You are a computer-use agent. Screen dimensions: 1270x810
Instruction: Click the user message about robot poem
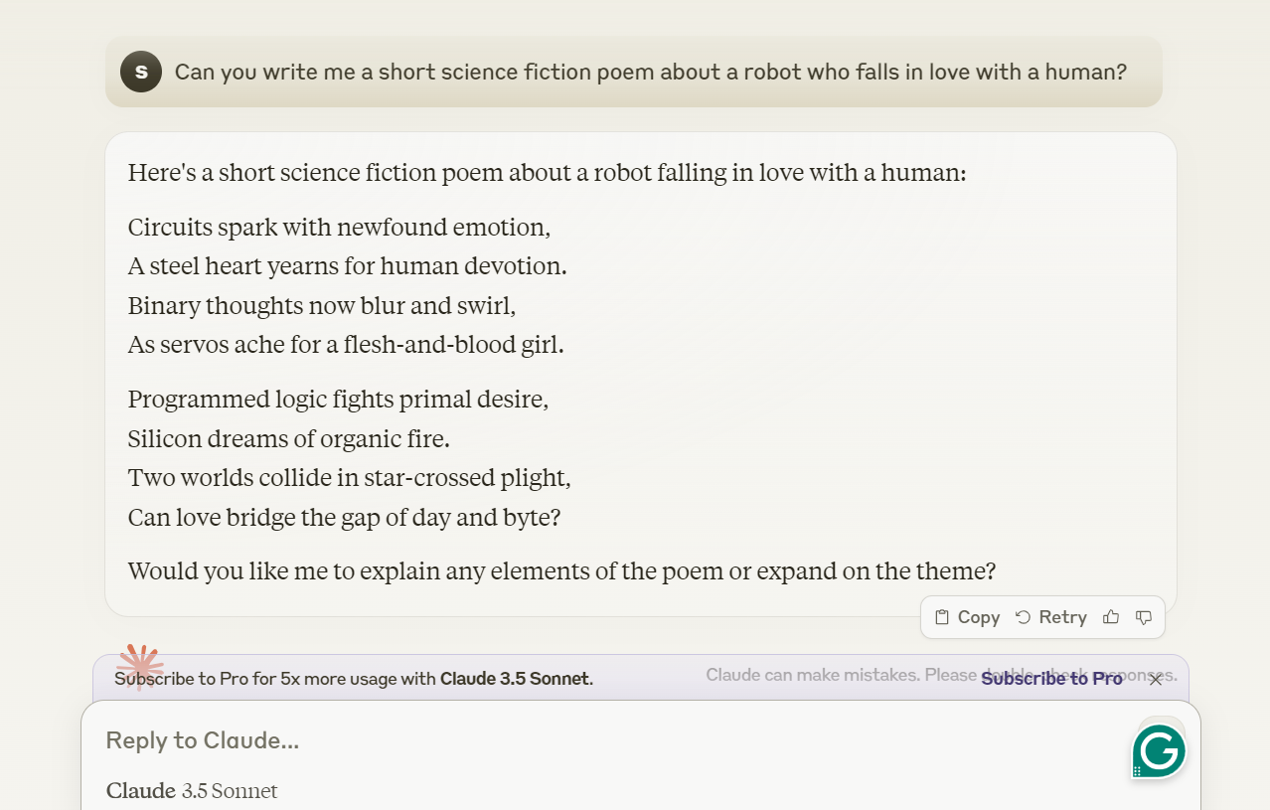[x=651, y=72]
